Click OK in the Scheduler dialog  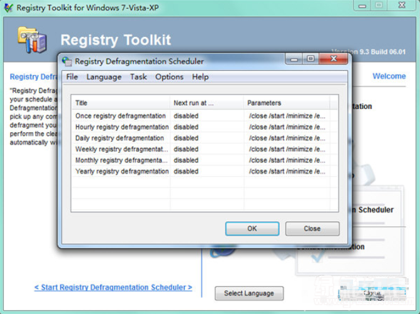[x=252, y=229]
